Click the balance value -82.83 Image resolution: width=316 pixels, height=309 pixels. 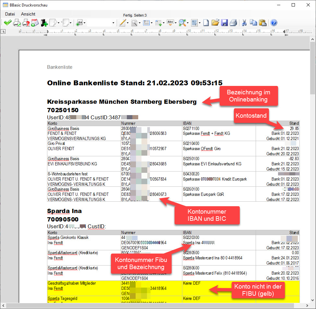(294, 159)
